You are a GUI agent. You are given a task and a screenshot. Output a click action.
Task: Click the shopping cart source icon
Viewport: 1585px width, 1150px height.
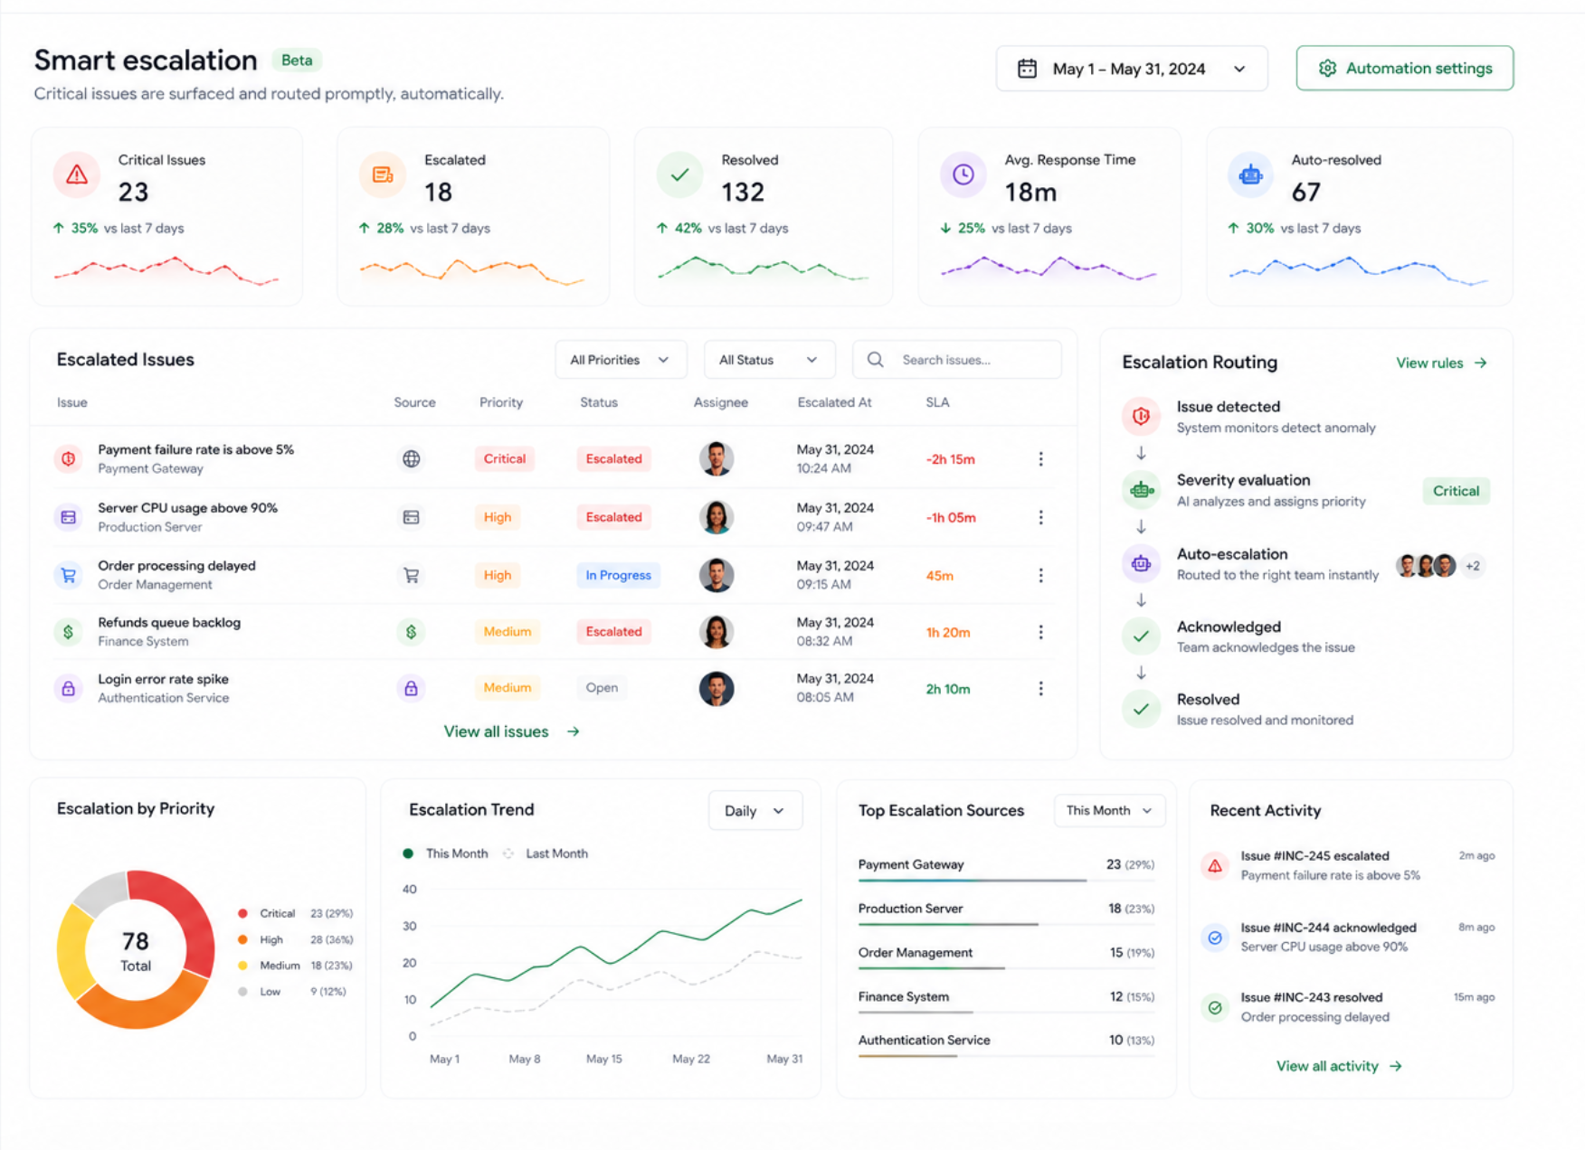pos(411,575)
